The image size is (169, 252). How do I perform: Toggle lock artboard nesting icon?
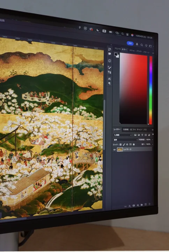pyautogui.click(x=130, y=145)
